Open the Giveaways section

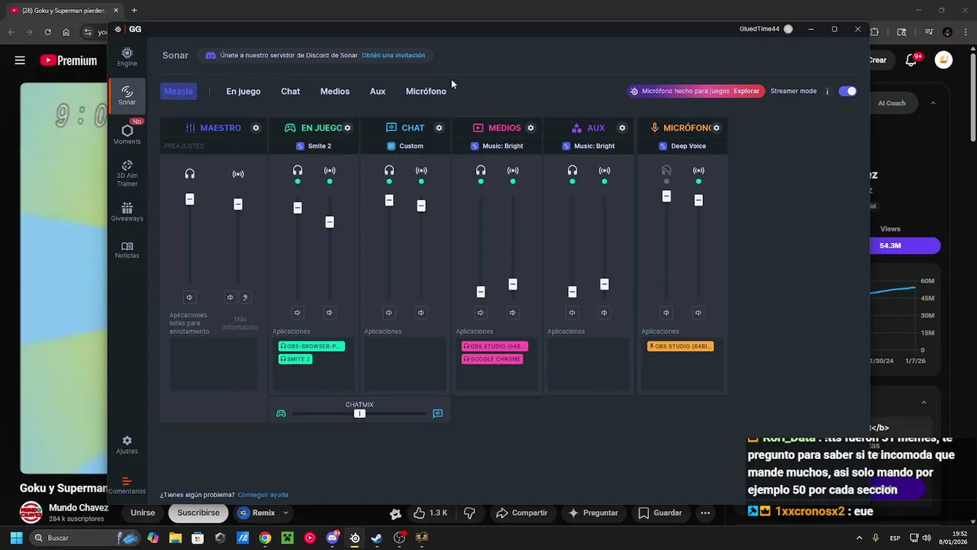pos(127,212)
